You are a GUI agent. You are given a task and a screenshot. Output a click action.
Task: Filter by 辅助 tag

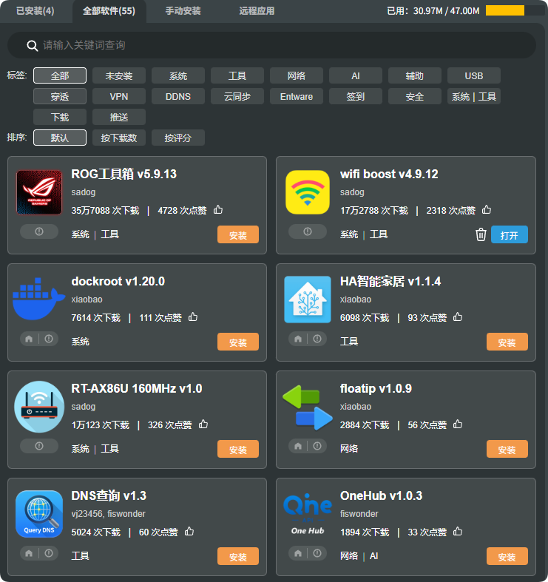point(415,75)
